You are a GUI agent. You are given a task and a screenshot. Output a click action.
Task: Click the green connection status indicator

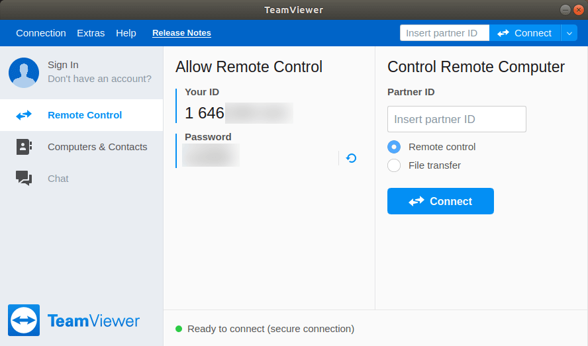pyautogui.click(x=179, y=329)
